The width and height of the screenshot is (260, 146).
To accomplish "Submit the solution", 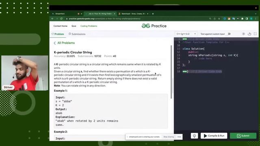I will tap(243, 136).
